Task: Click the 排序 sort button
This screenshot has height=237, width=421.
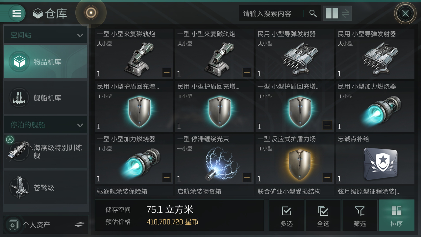Action: tap(396, 215)
